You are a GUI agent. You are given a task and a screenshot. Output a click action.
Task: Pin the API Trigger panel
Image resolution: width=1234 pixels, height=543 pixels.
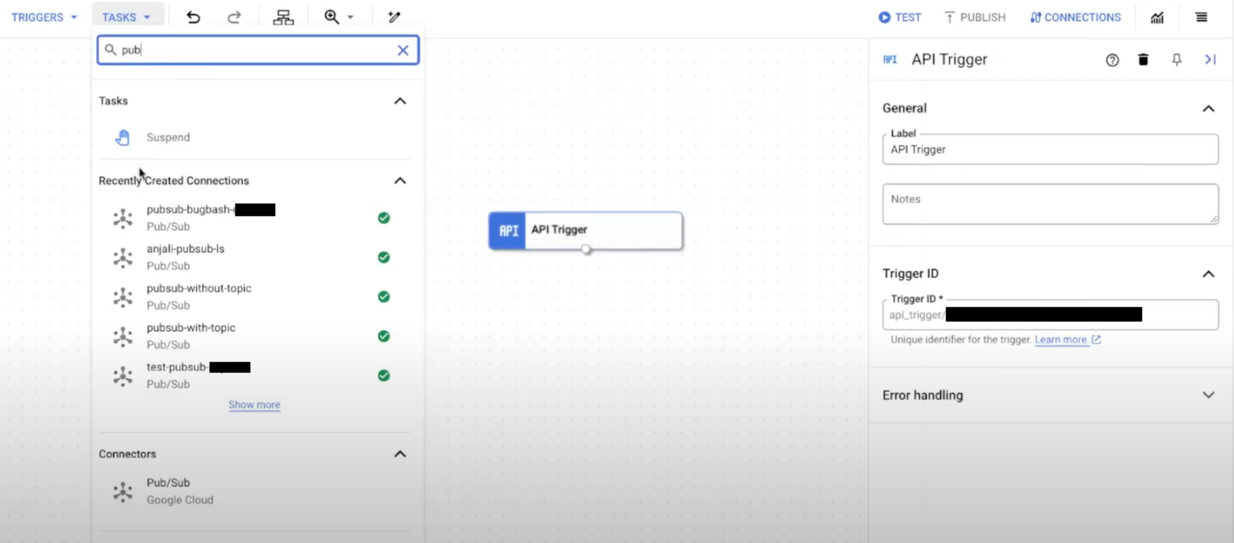[x=1176, y=59]
